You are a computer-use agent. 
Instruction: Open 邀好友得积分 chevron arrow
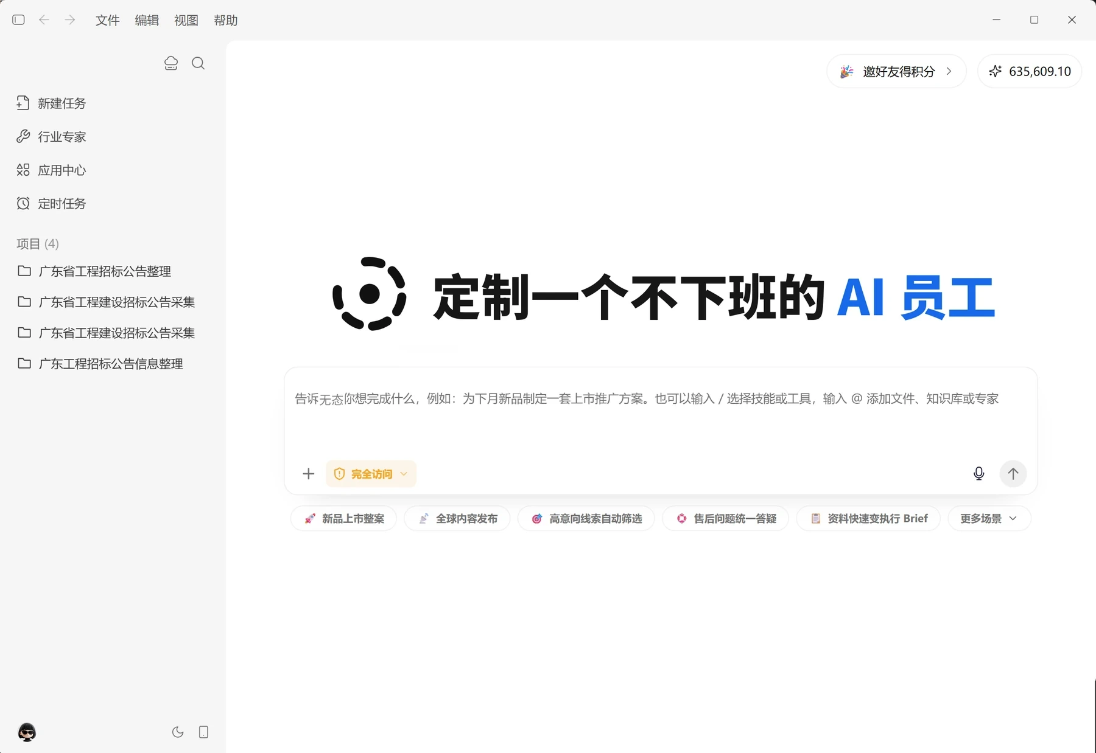point(949,71)
